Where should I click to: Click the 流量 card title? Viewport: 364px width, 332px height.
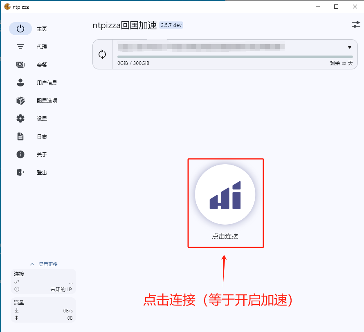(x=19, y=302)
